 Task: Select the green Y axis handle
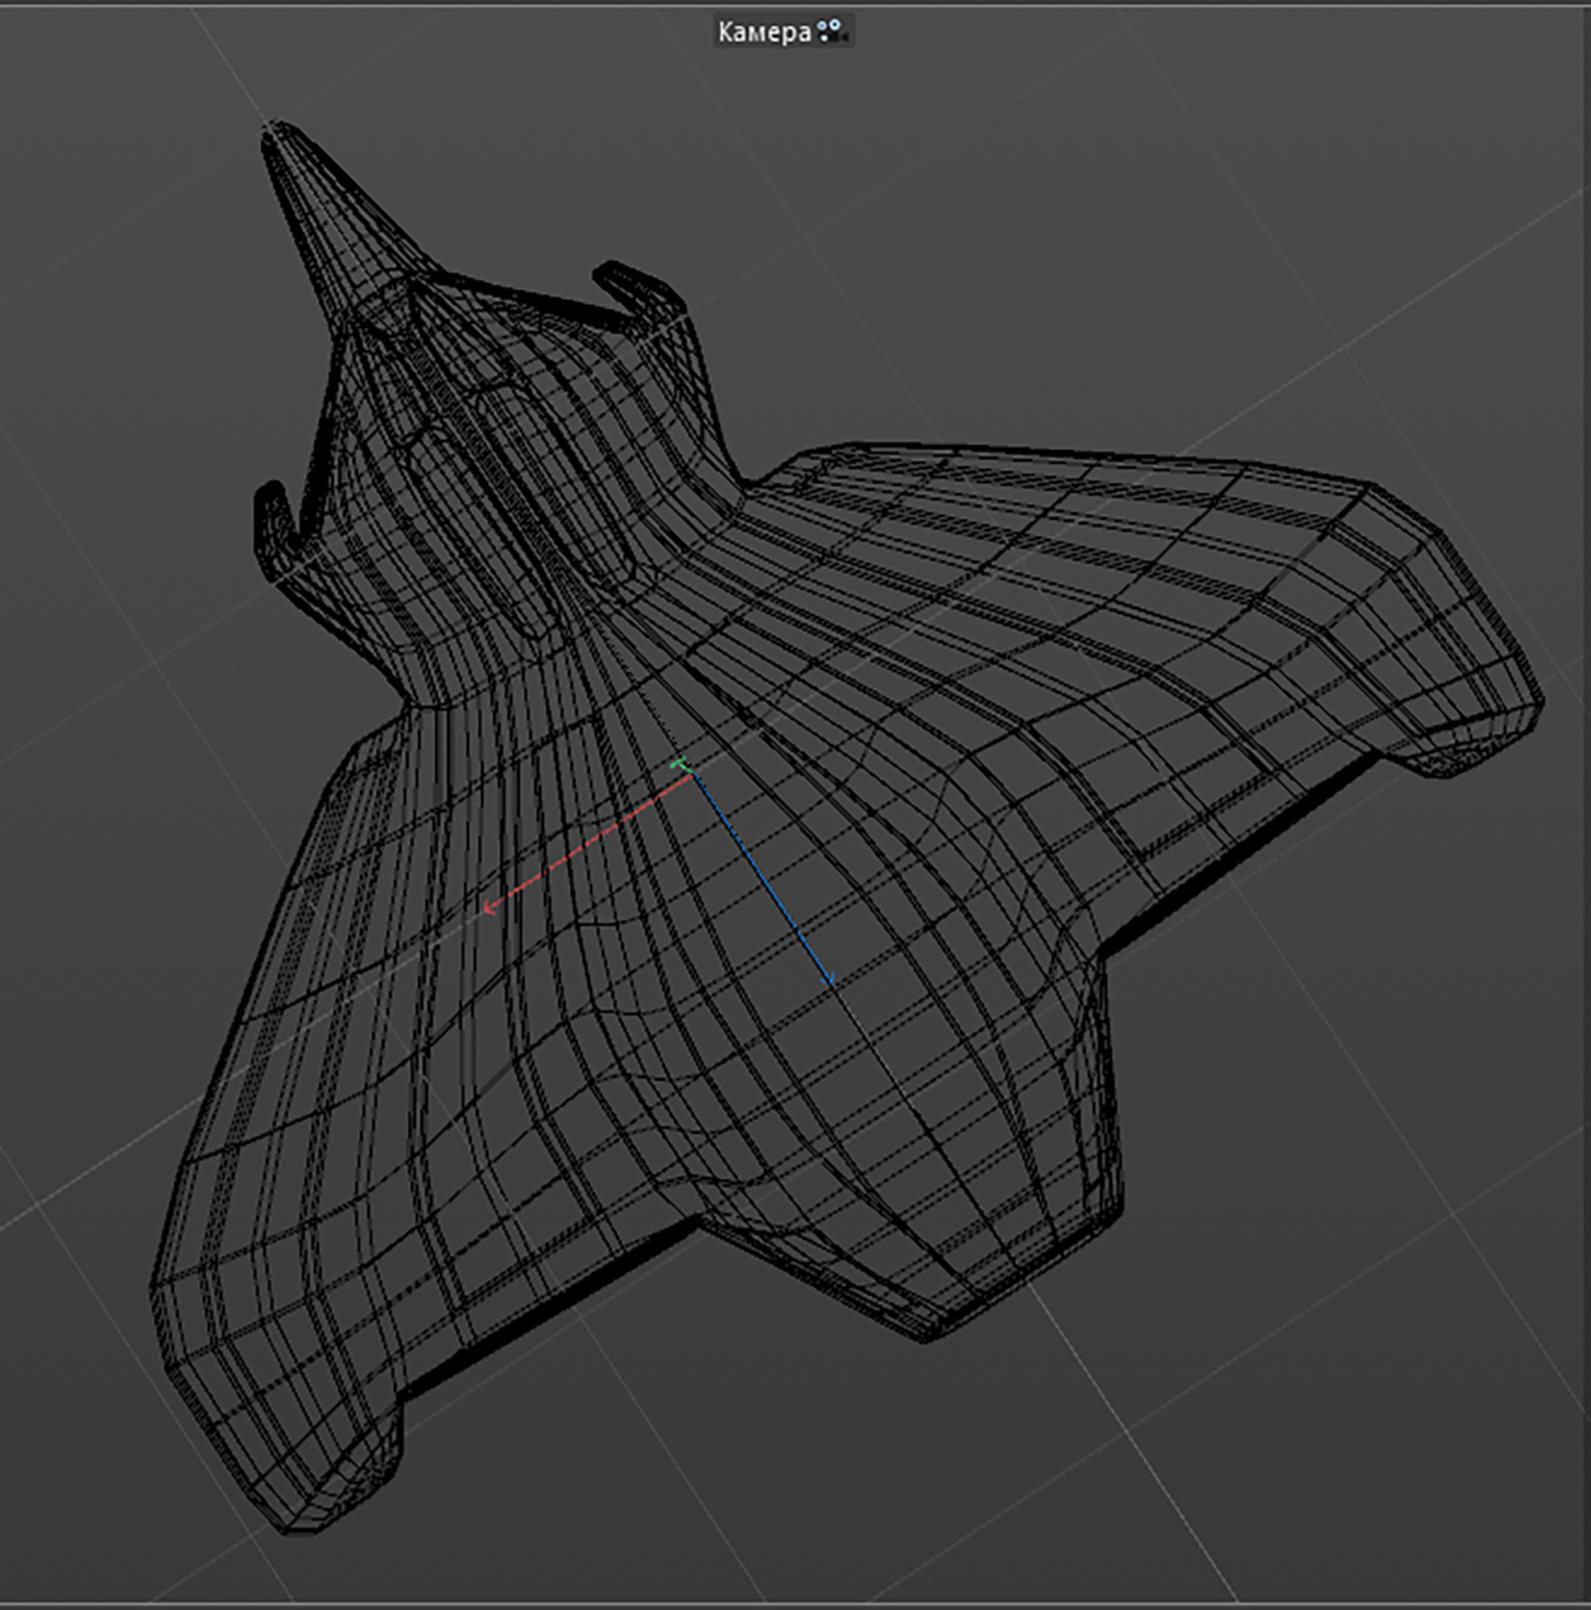point(680,764)
